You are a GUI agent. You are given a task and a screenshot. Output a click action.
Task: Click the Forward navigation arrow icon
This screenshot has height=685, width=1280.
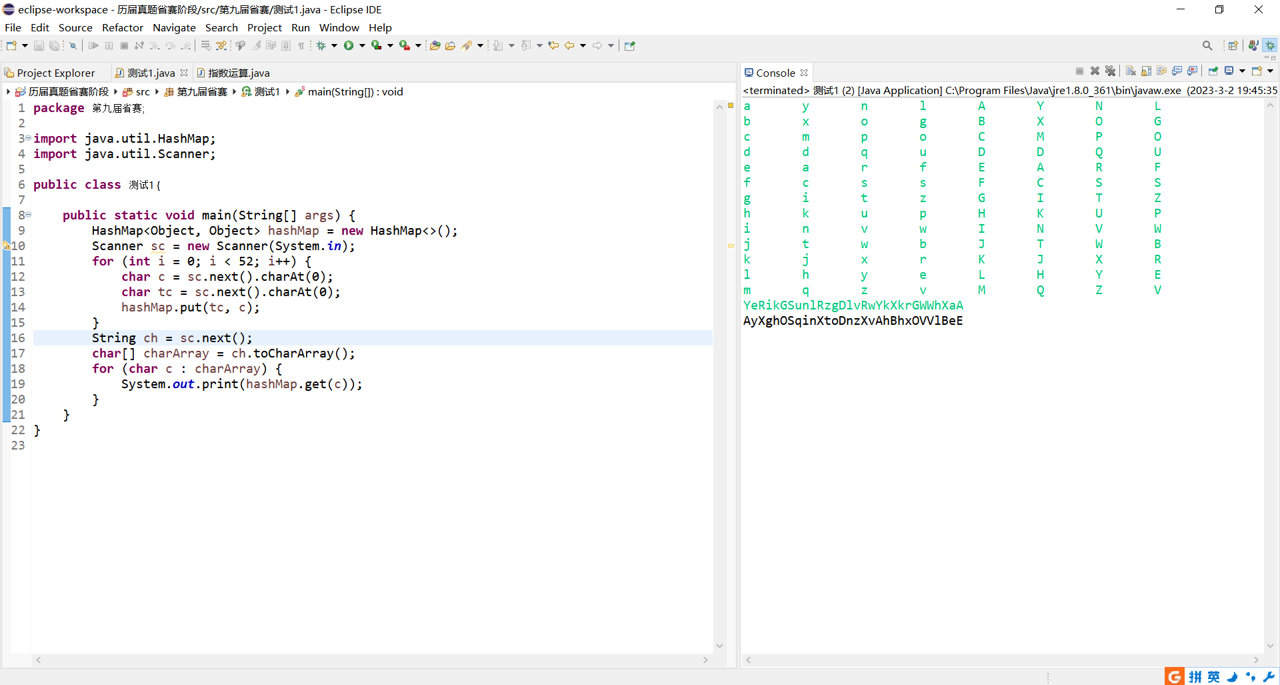click(x=597, y=45)
